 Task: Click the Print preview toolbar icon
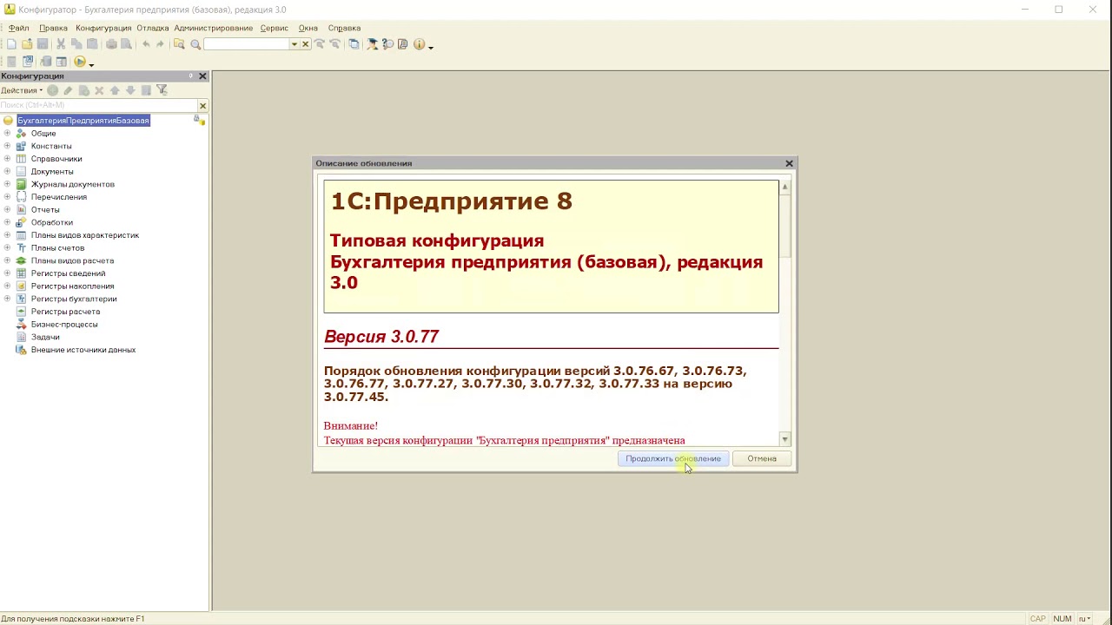126,44
